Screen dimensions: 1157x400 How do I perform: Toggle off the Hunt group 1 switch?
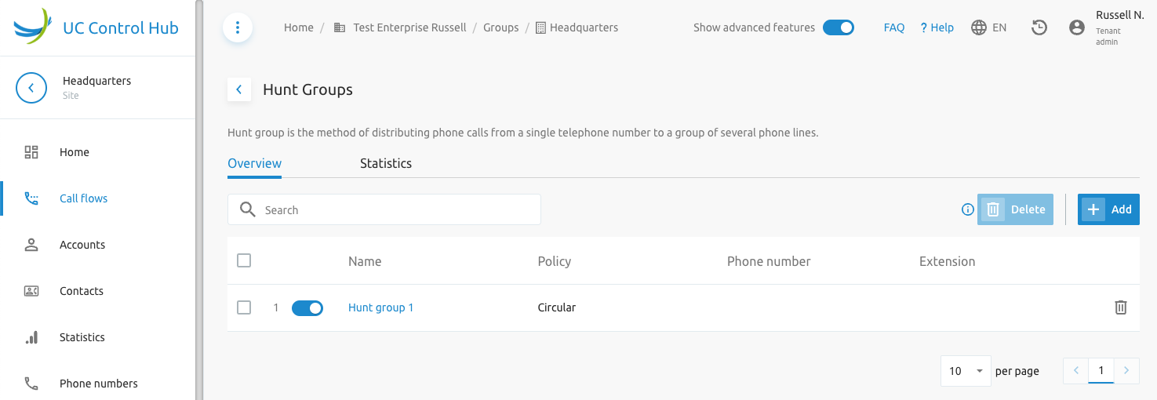[307, 308]
